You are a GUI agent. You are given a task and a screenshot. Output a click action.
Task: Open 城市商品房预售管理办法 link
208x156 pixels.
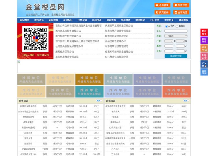coord(68,31)
